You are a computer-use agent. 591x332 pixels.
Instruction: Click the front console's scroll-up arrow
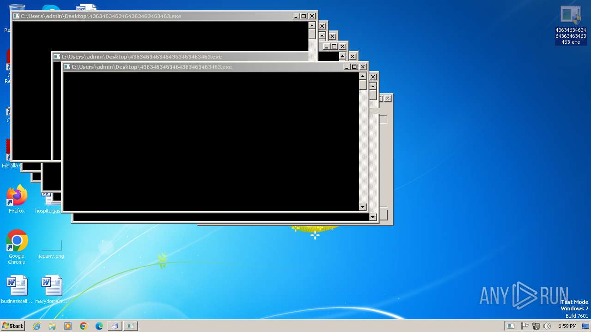[363, 76]
